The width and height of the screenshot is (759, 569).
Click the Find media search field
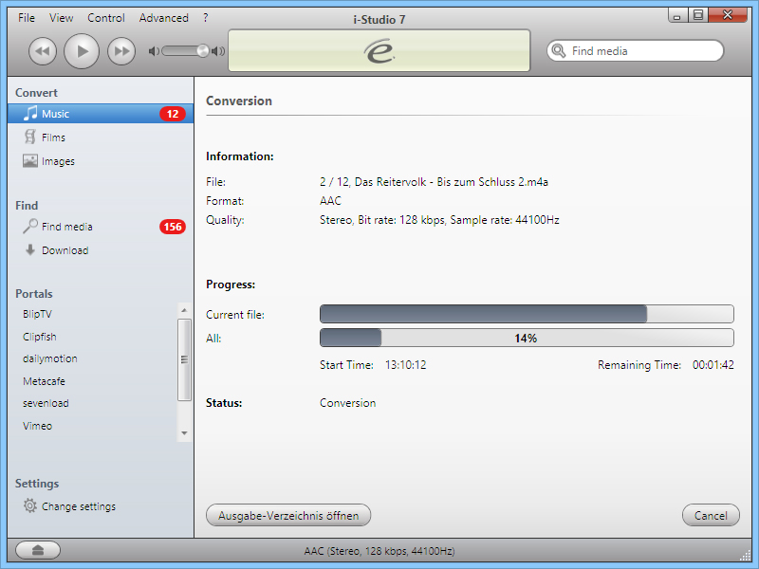coord(643,51)
